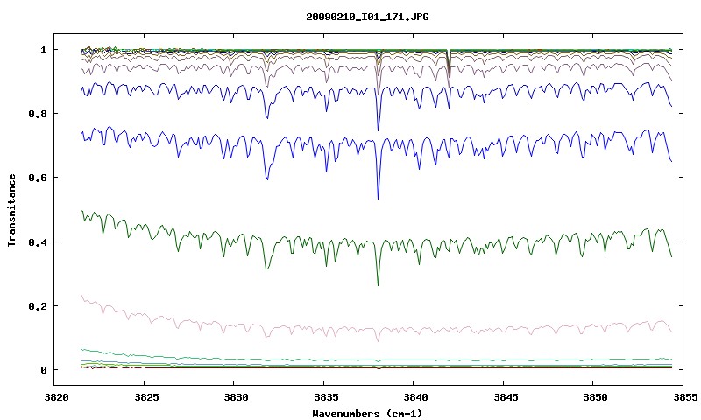Click the Transmittance y-axis label
The width and height of the screenshot is (701, 420).
(x=11, y=210)
